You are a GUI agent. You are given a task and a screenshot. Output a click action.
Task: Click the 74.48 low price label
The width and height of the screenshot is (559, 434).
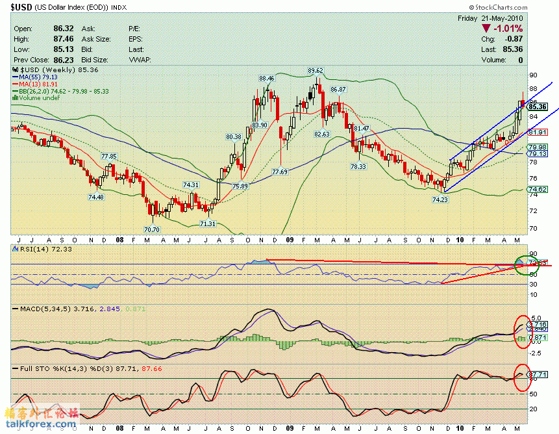(96, 197)
